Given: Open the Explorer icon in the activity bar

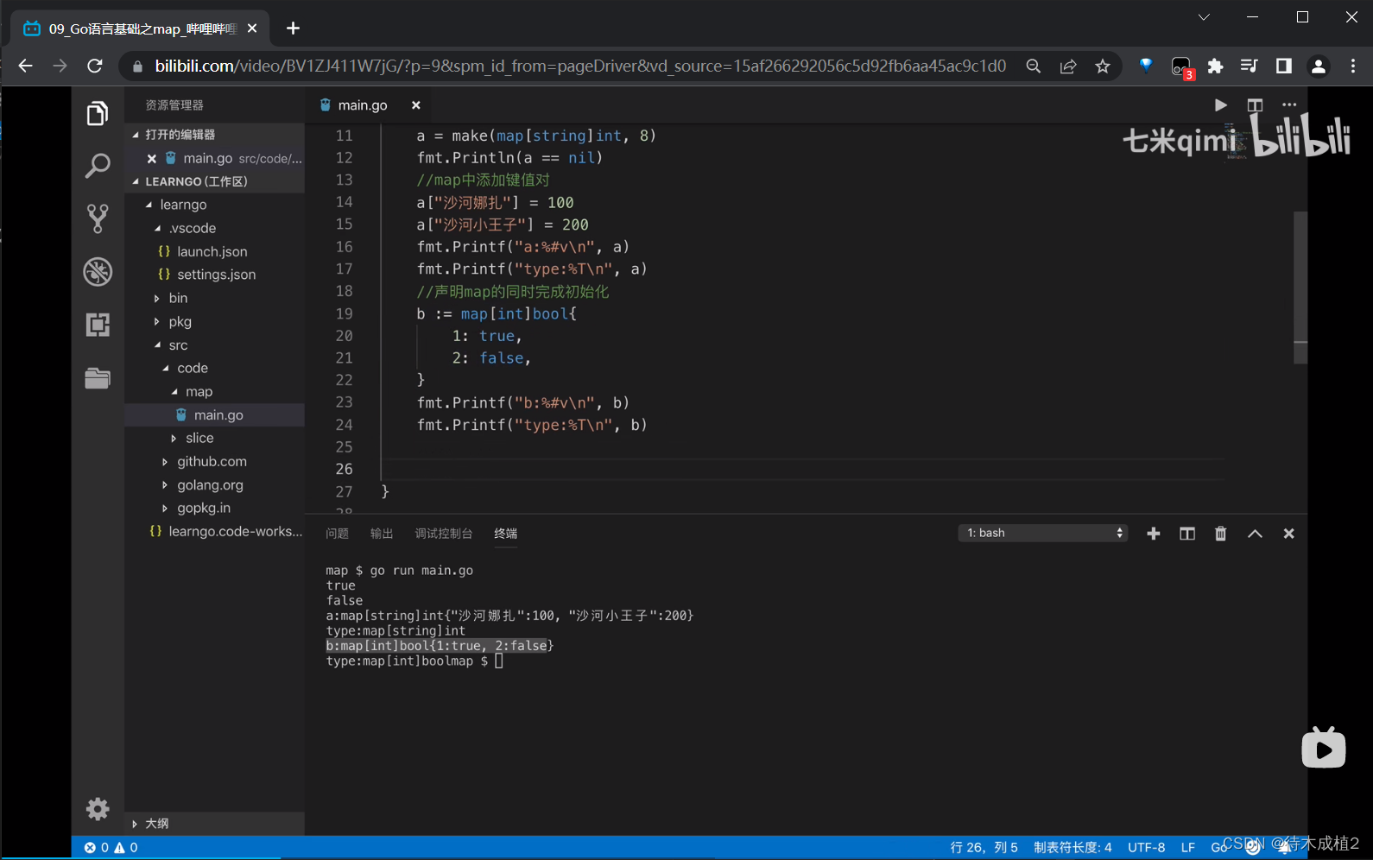Looking at the screenshot, I should 98,113.
